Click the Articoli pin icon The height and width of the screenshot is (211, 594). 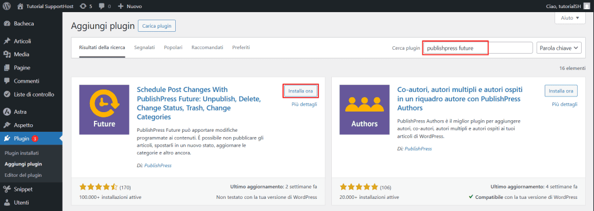(x=7, y=41)
